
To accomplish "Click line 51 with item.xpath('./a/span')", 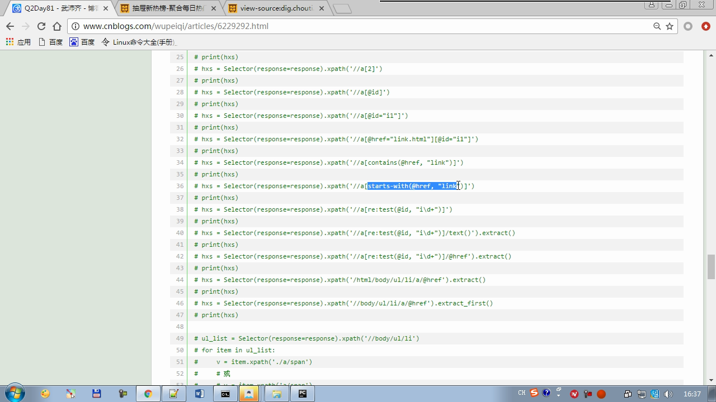I will pyautogui.click(x=253, y=362).
